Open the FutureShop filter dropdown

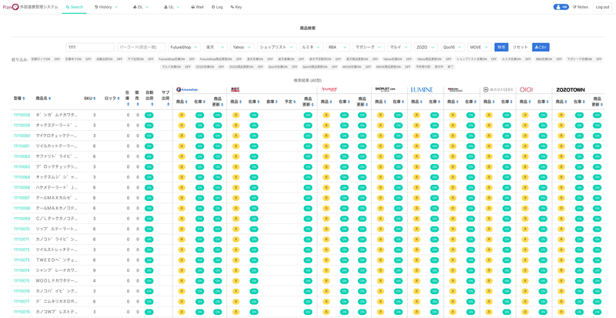[184, 47]
